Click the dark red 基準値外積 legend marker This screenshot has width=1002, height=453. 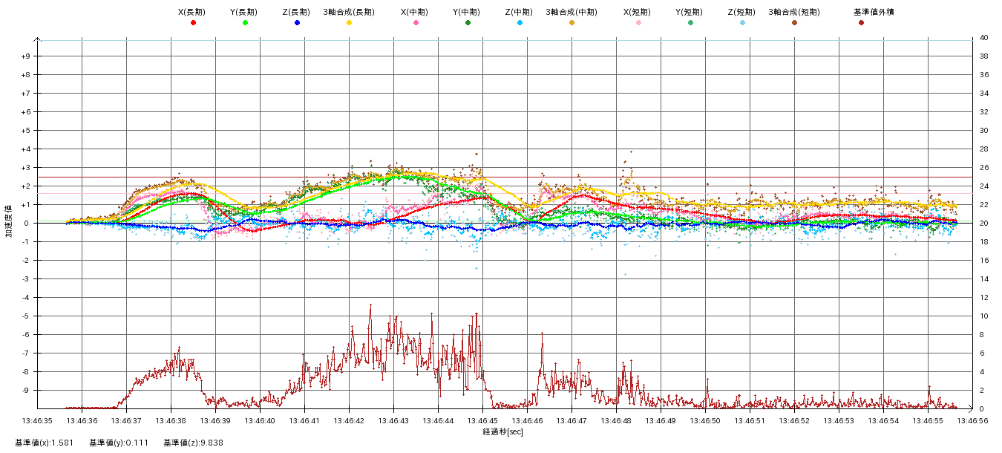[861, 23]
